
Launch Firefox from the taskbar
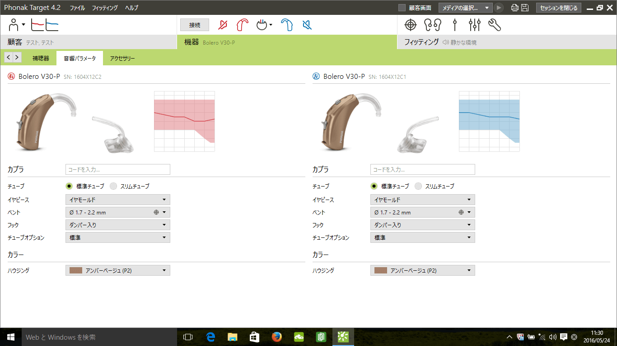click(276, 337)
